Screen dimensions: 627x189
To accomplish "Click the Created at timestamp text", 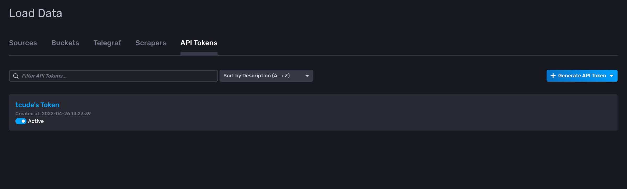I will (x=53, y=113).
